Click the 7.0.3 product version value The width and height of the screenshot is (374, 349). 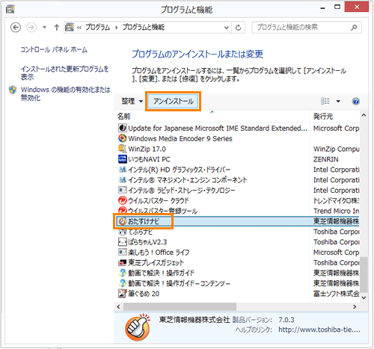point(286,320)
